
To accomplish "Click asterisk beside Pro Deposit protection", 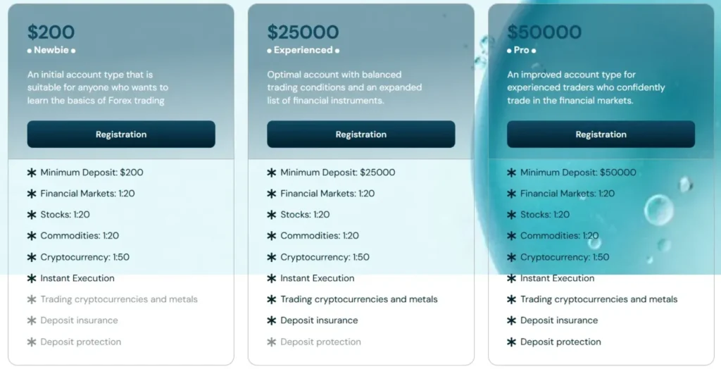I will (512, 342).
